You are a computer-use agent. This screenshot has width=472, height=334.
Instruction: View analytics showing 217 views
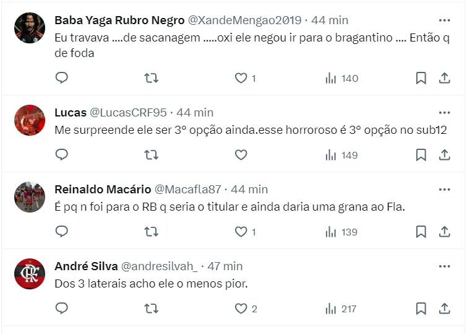click(x=341, y=309)
